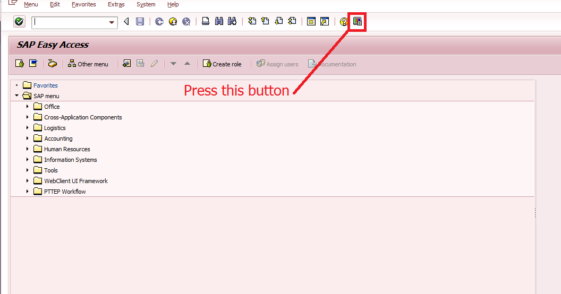The height and width of the screenshot is (294, 561).
Task: Expand the Accounting folder arrow
Action: (x=27, y=139)
